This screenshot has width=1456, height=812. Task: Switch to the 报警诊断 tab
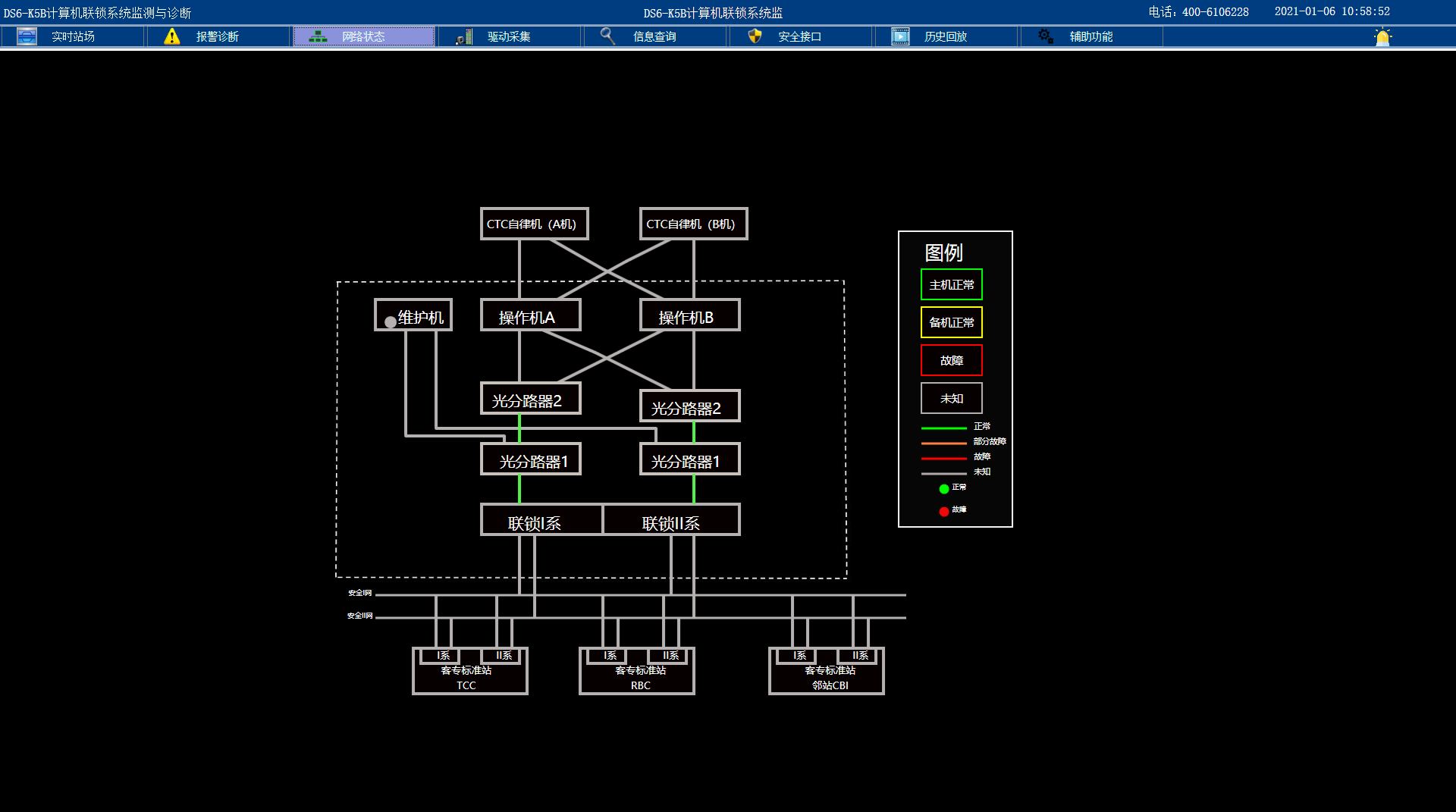[218, 36]
